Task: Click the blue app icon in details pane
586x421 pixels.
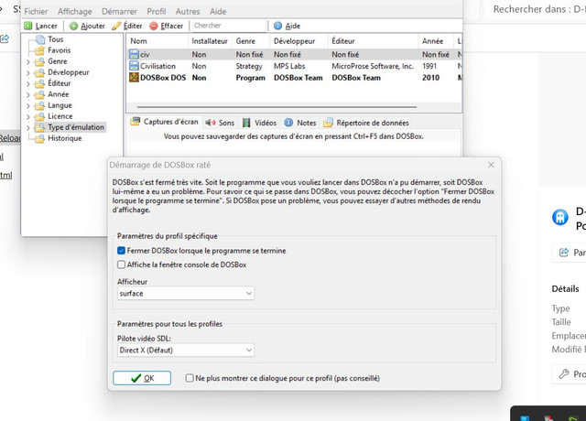Action: [559, 218]
